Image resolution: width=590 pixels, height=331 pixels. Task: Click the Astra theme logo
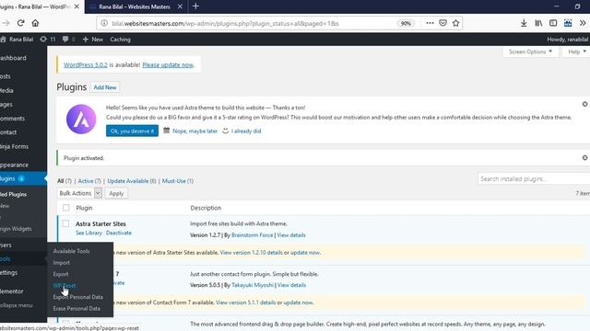[81, 120]
